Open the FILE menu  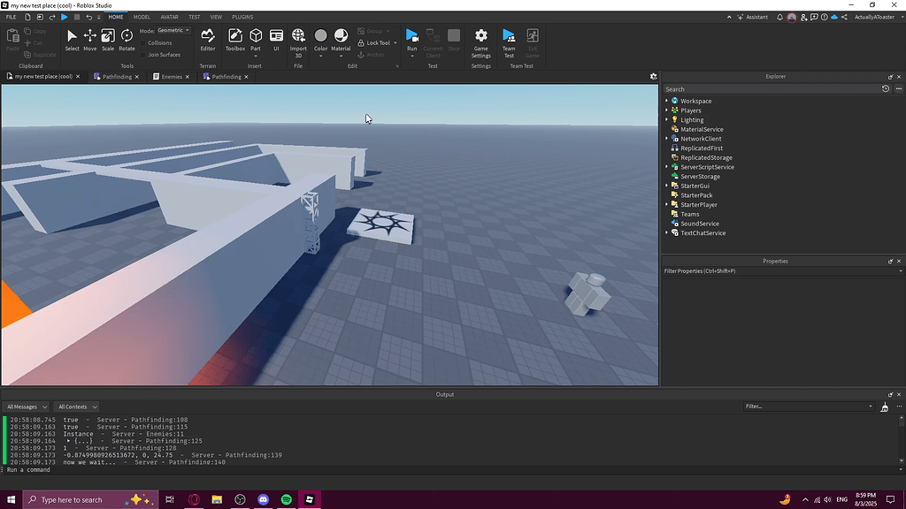coord(11,18)
